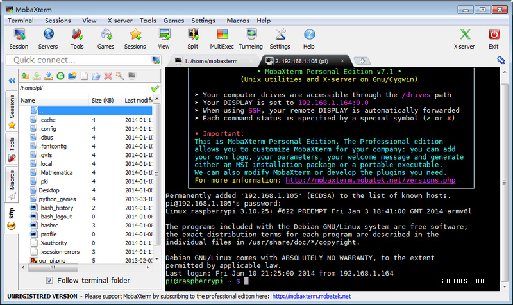Open the Macros menu
The image size is (513, 305).
[237, 21]
